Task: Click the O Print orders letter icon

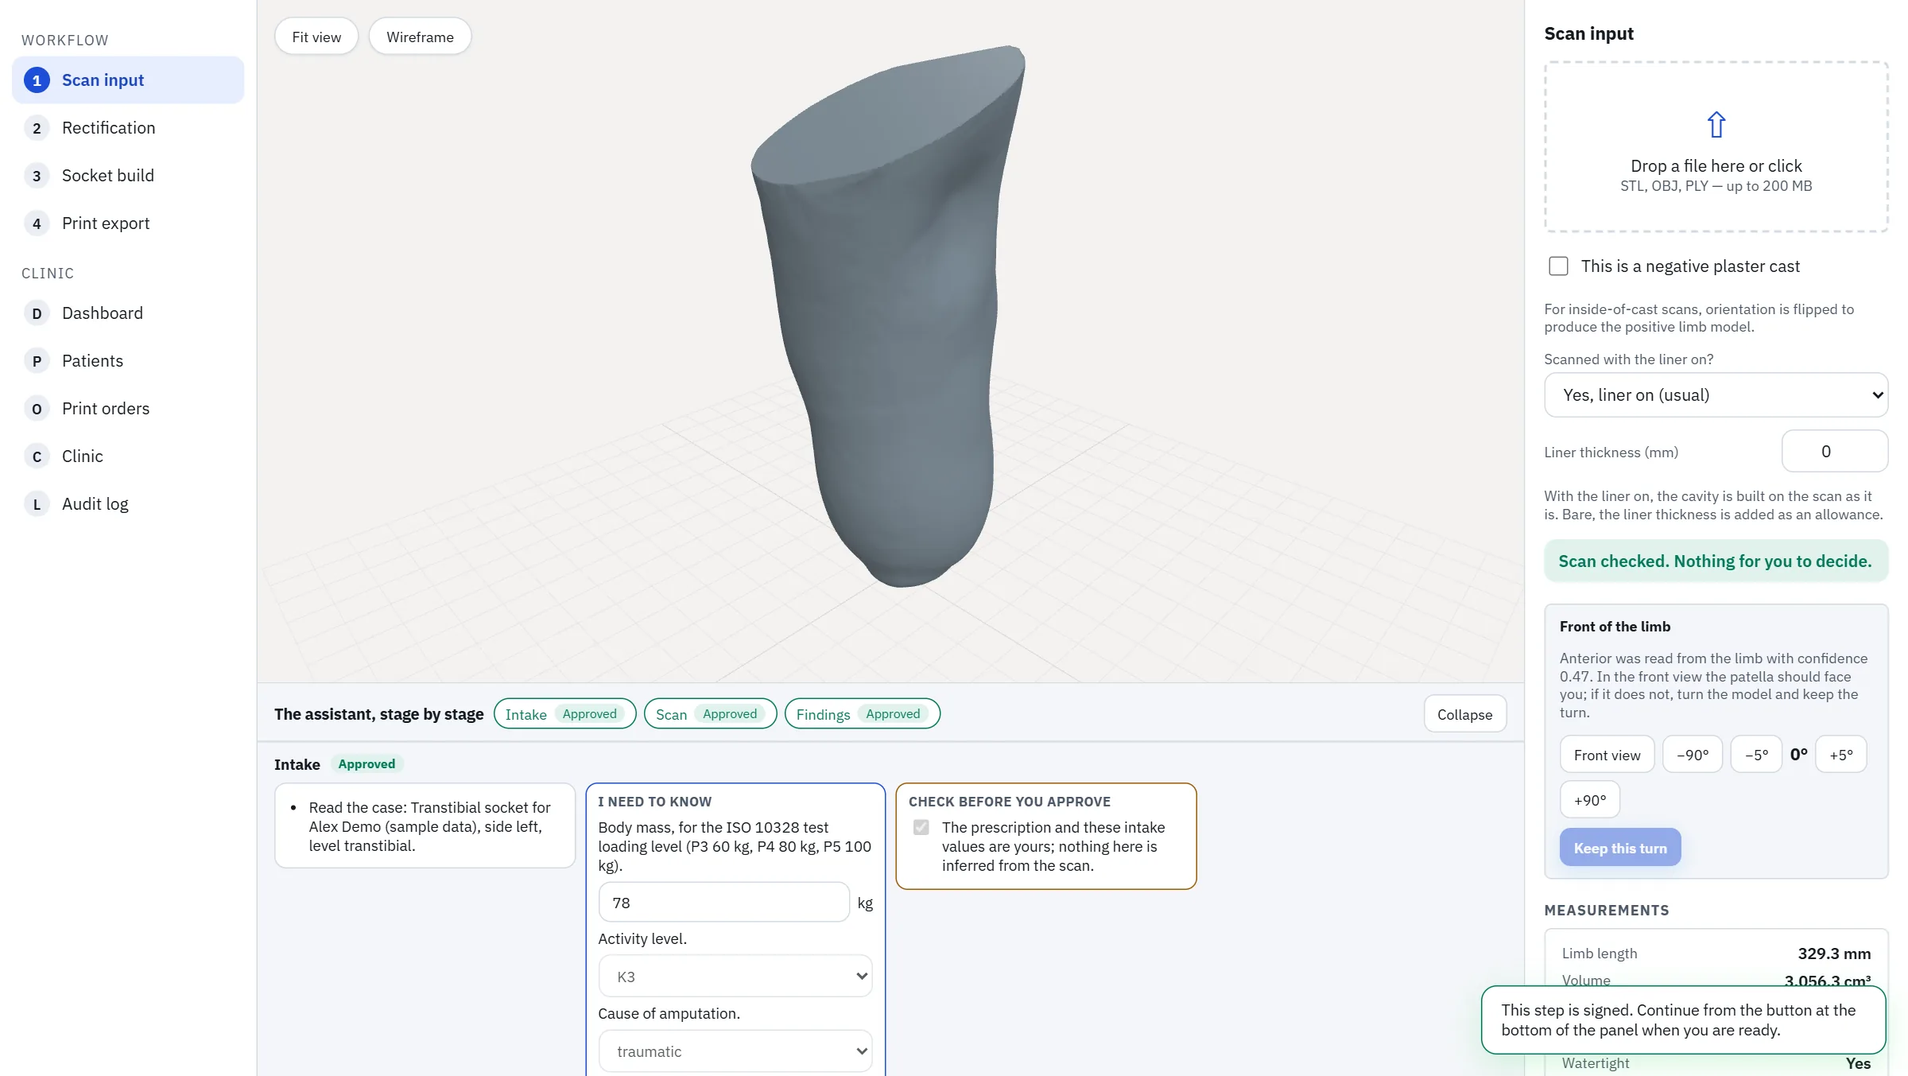Action: (37, 409)
